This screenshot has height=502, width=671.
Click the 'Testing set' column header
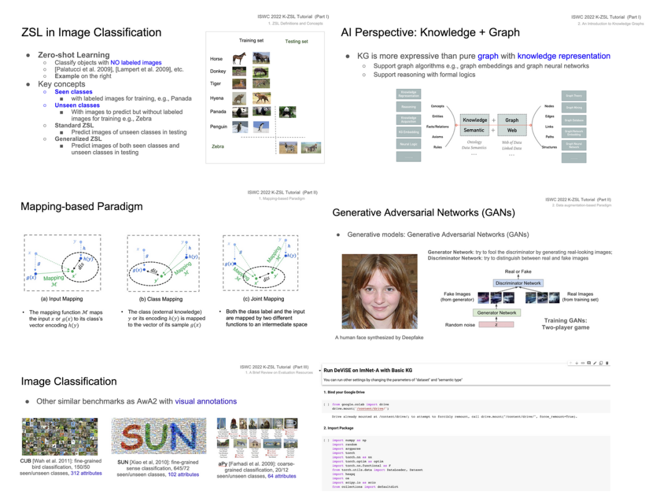click(x=296, y=42)
